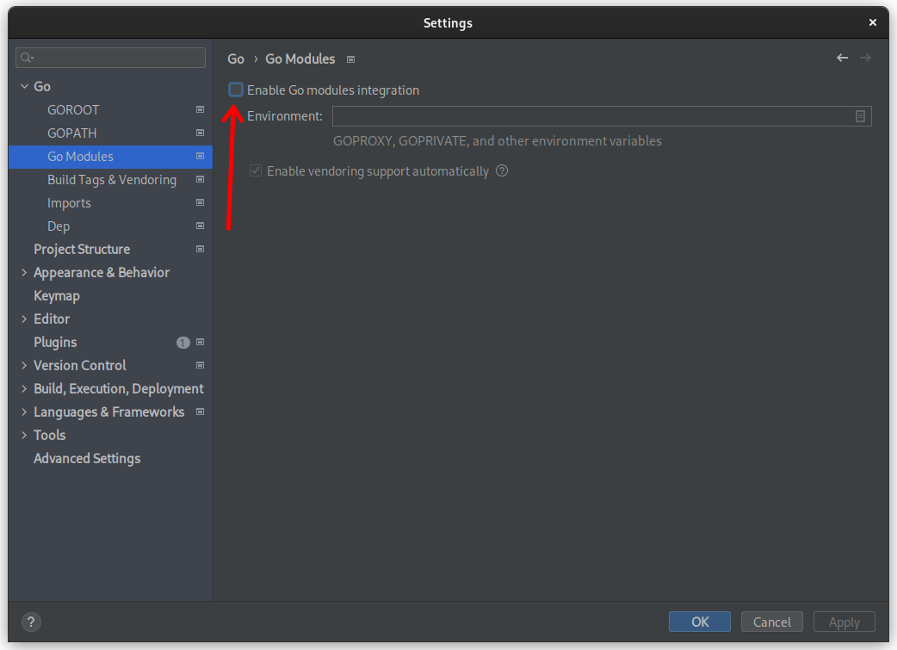Click the back navigation arrow
The image size is (897, 650).
842,58
